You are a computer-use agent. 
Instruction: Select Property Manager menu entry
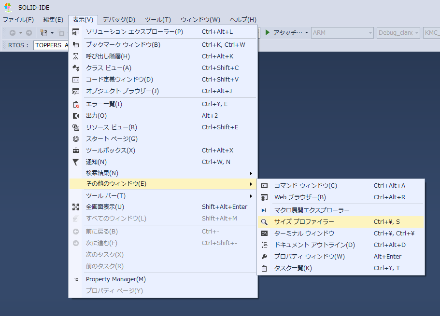tap(115, 279)
